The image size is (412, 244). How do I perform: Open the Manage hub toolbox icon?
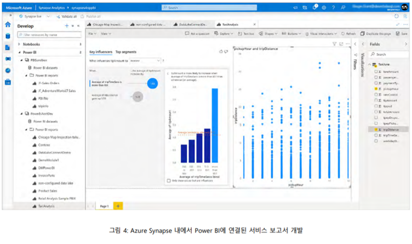coord(8,82)
